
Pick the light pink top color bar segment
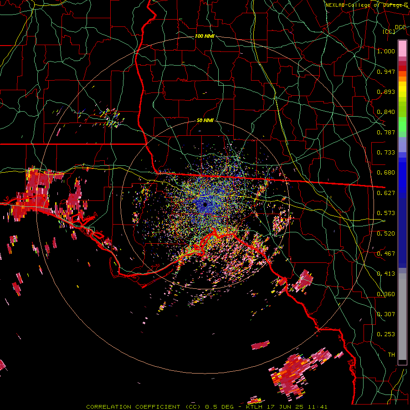[x=402, y=48]
